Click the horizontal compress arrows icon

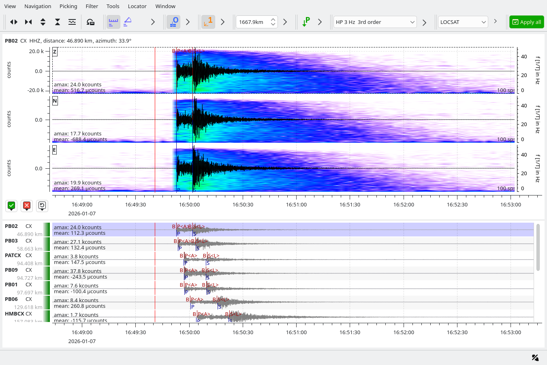point(28,22)
